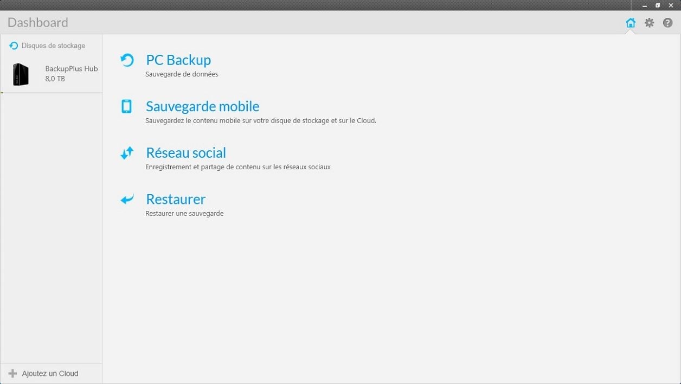Click the refresh icon beside Disques de stockage
Viewport: 681px width, 384px height.
pyautogui.click(x=14, y=46)
